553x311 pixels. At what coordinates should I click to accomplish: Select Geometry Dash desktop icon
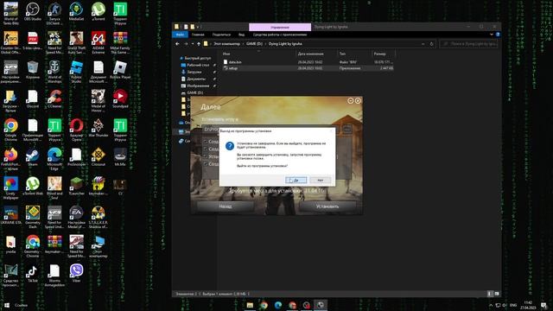click(x=33, y=218)
